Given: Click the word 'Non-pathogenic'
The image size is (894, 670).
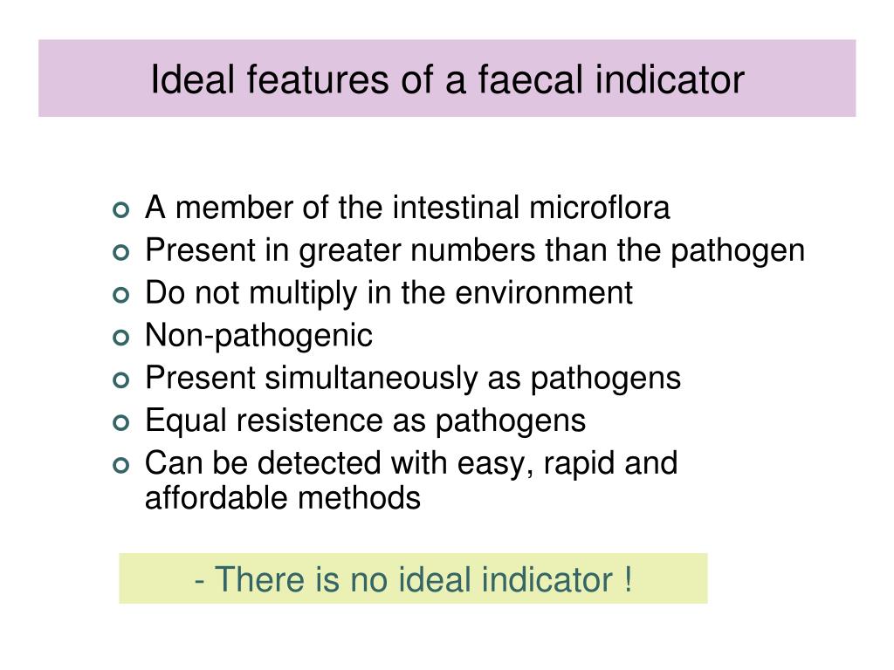Looking at the screenshot, I should [x=258, y=336].
